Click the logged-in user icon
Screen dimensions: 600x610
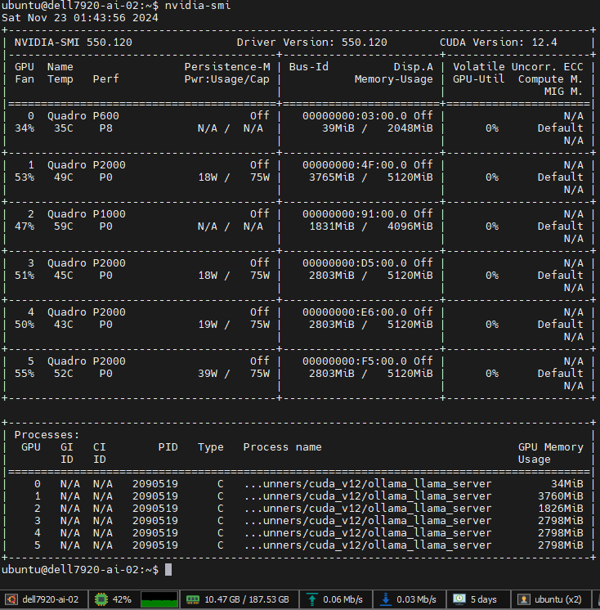[523, 599]
